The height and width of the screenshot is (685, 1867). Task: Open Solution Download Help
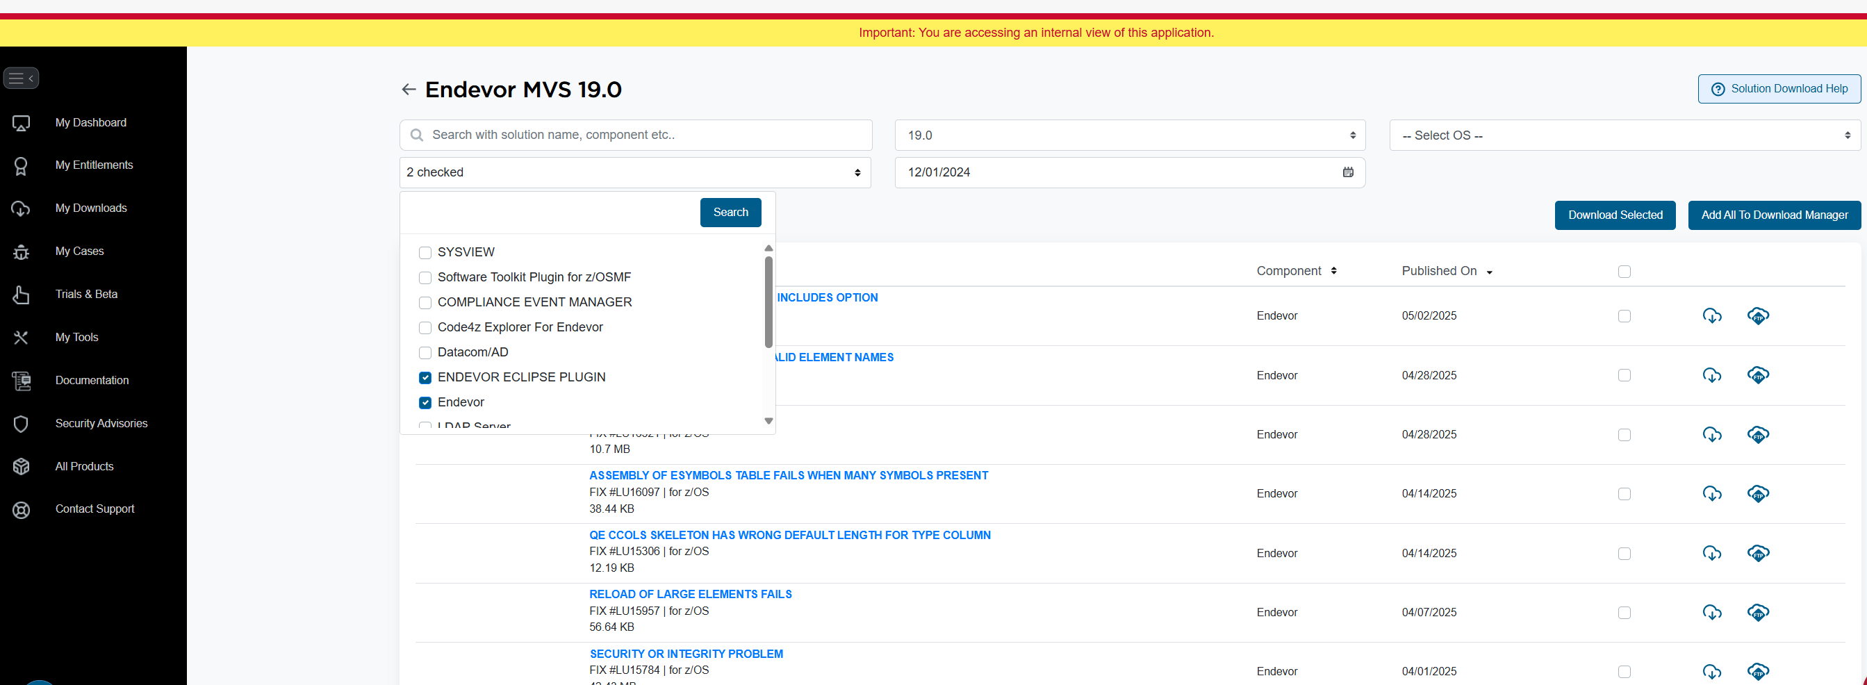pyautogui.click(x=1779, y=89)
